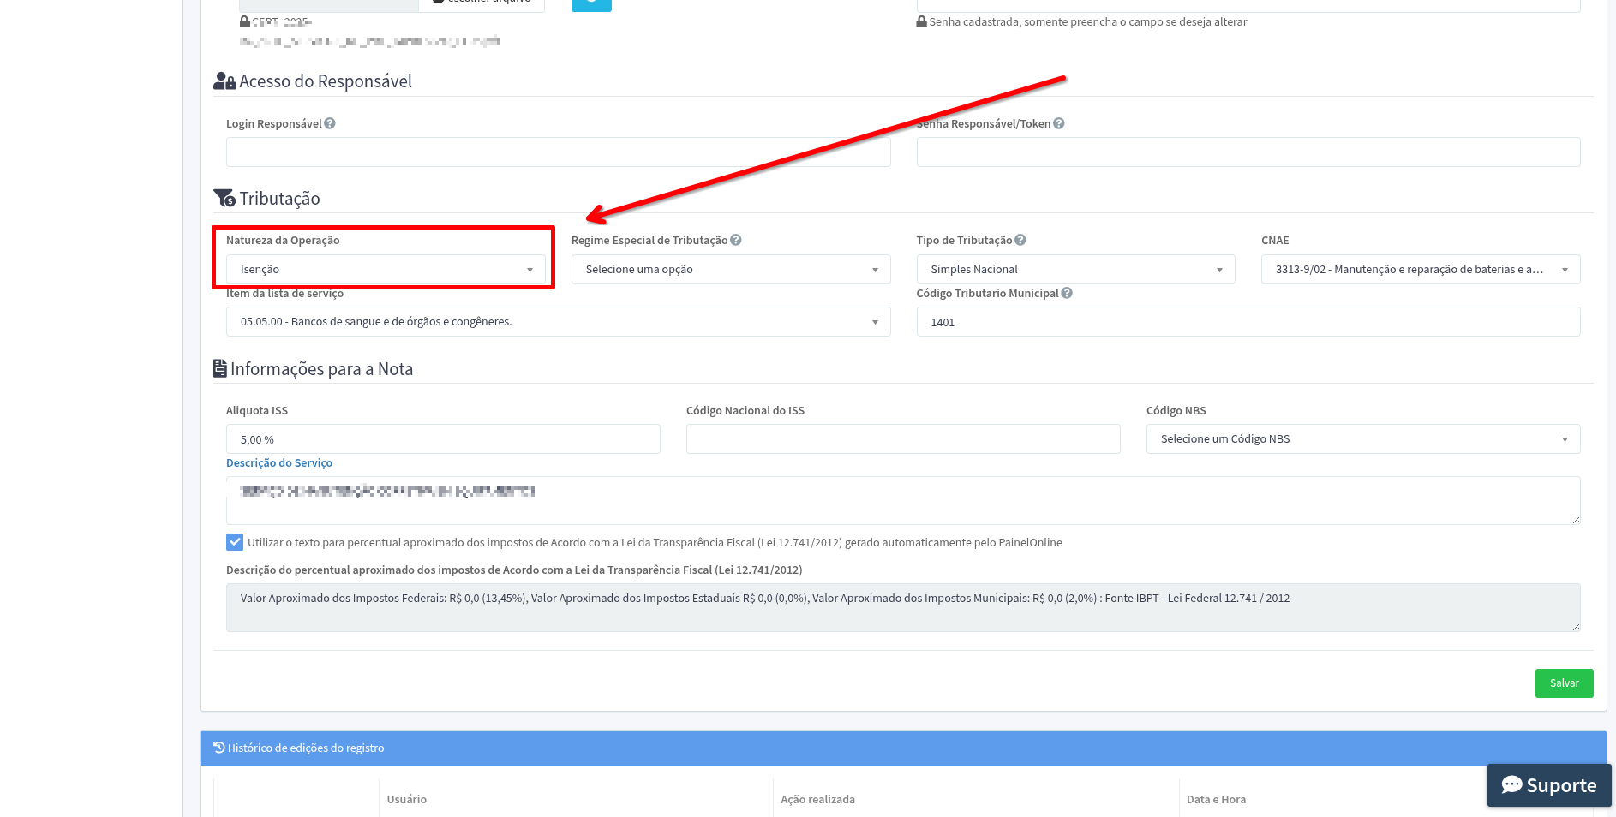Uncheck the Lei da Transparência Fiscal checkbox
1616x817 pixels.
(x=235, y=542)
